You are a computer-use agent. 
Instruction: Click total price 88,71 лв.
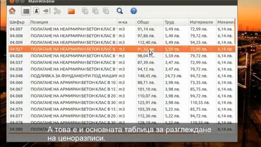(146, 82)
